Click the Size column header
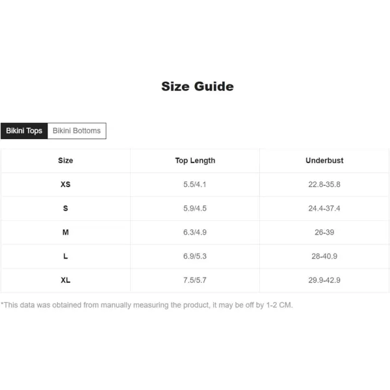 (x=66, y=161)
